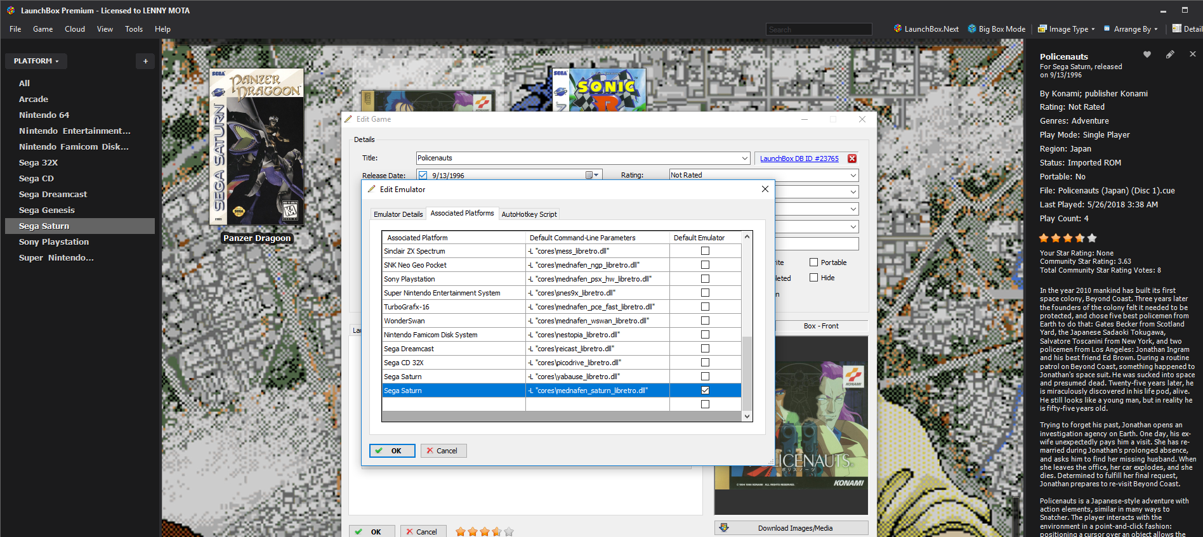Click the Details icon in the toolbar
This screenshot has width=1203, height=537.
point(1176,29)
